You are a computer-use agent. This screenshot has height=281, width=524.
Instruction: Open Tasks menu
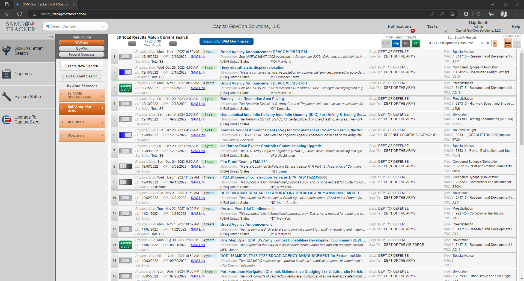coord(432,26)
